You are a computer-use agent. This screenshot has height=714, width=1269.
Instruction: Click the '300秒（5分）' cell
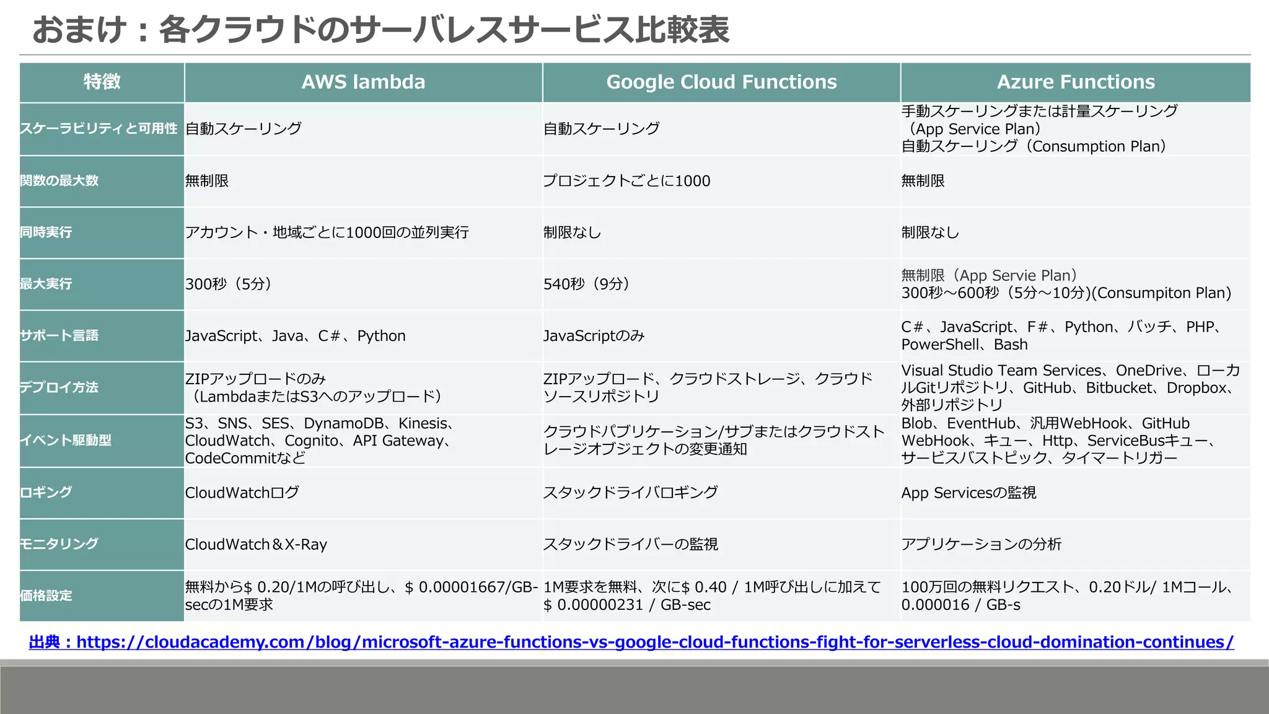pyautogui.click(x=363, y=284)
